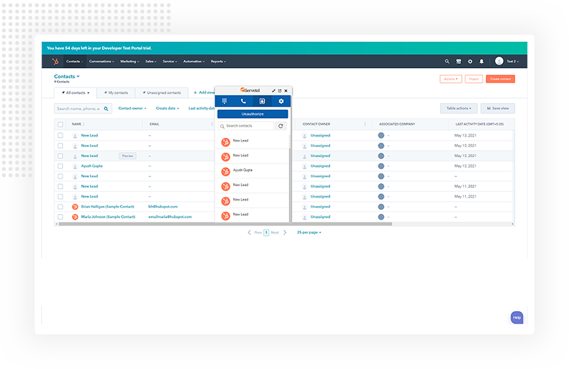This screenshot has height=369, width=569.
Task: Click Preview button on New Lead row
Action: point(127,156)
